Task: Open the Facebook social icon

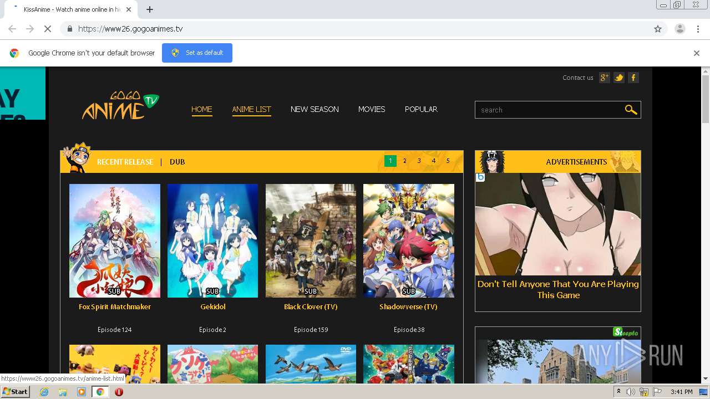Action: point(633,78)
